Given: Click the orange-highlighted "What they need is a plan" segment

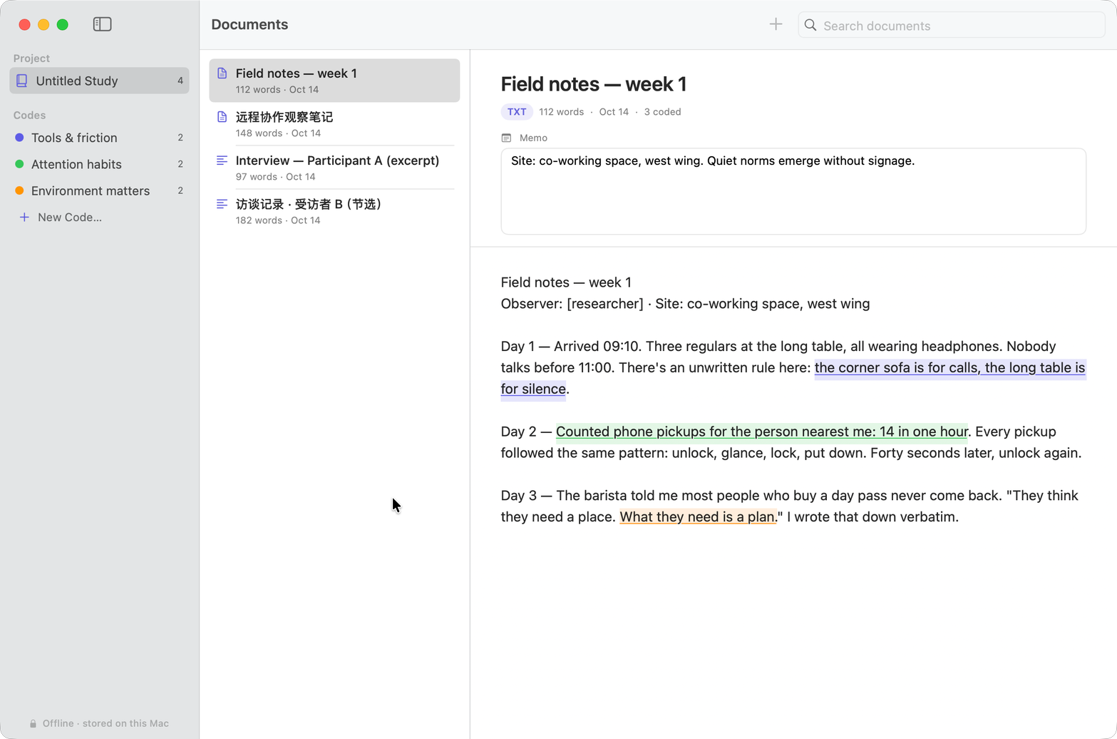Looking at the screenshot, I should 698,517.
